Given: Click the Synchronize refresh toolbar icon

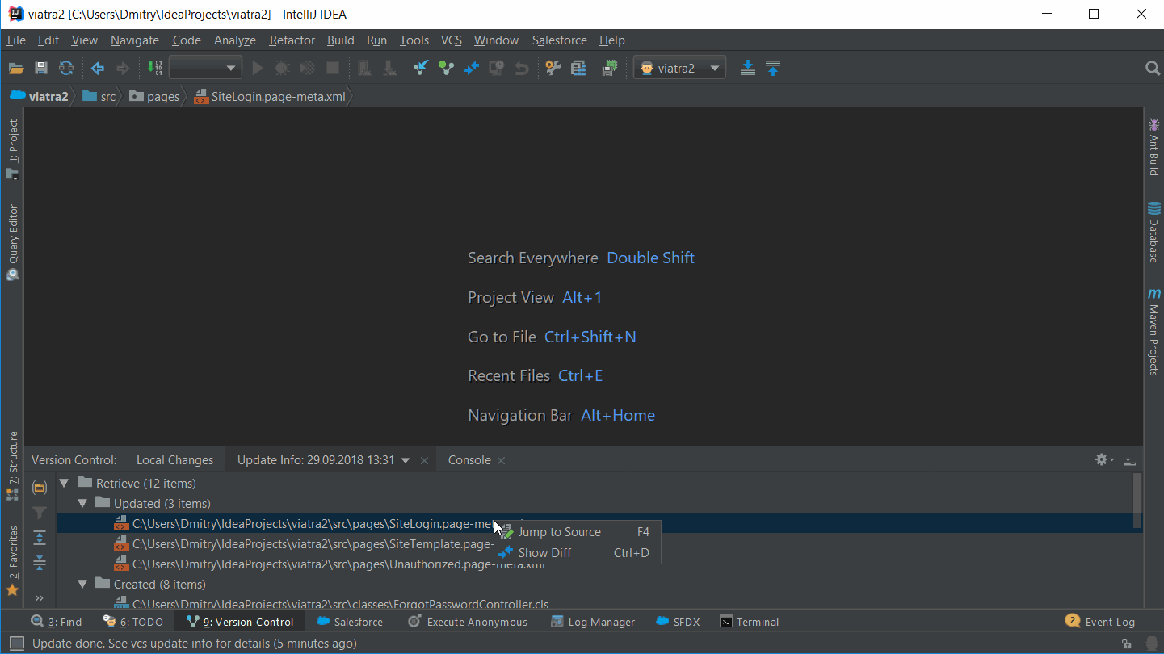Looking at the screenshot, I should tap(66, 69).
